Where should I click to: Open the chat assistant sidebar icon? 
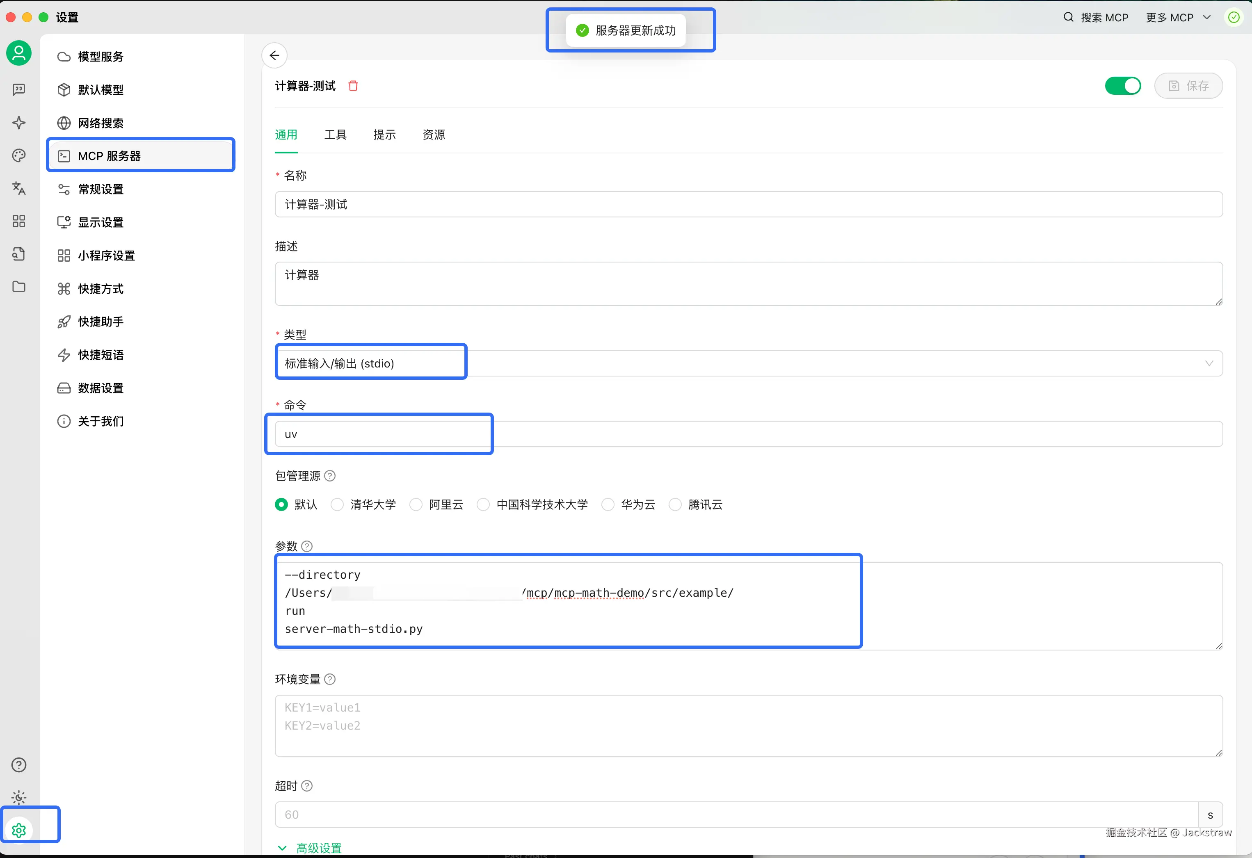(x=19, y=89)
